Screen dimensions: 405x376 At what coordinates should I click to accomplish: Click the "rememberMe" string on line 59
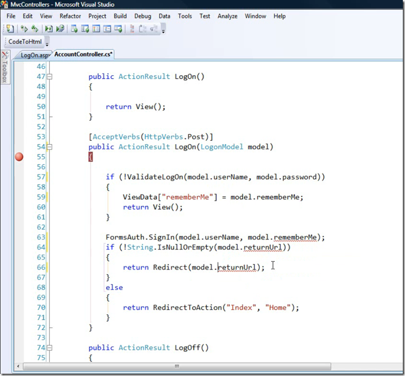[x=190, y=197]
